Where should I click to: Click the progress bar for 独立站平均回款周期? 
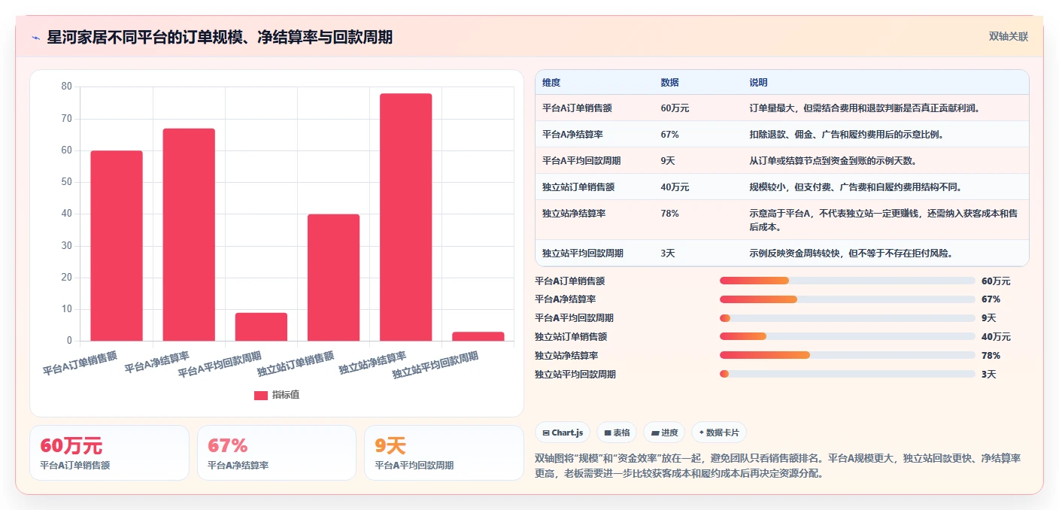(848, 374)
